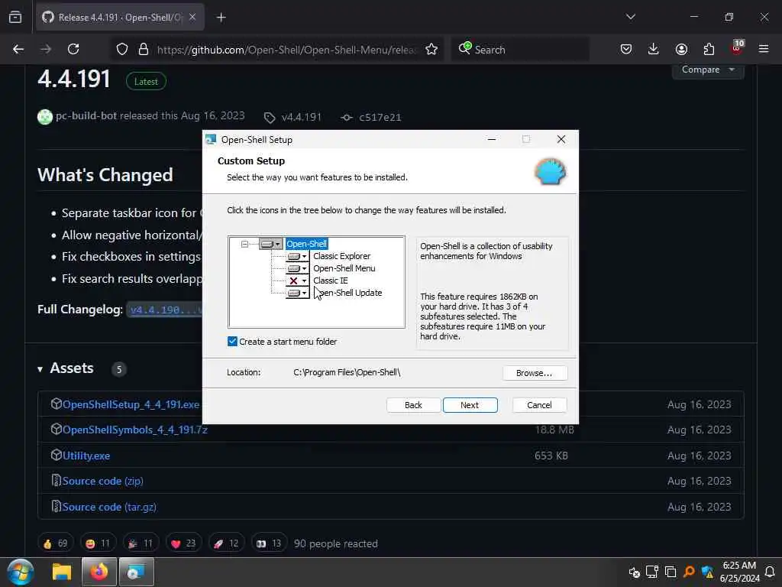Click the red extension icon with badge 10

point(737,48)
